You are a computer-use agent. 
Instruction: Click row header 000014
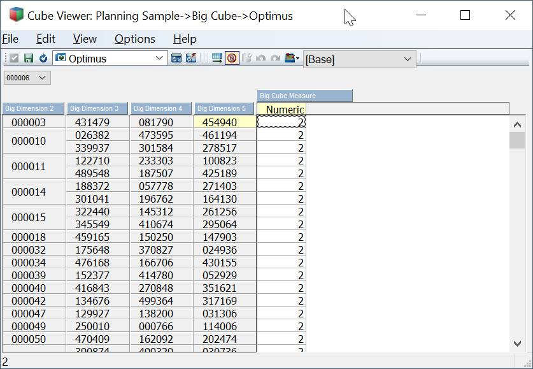click(29, 192)
